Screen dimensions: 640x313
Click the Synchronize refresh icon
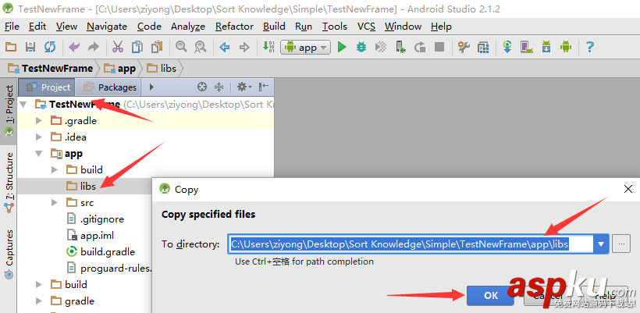coord(50,47)
